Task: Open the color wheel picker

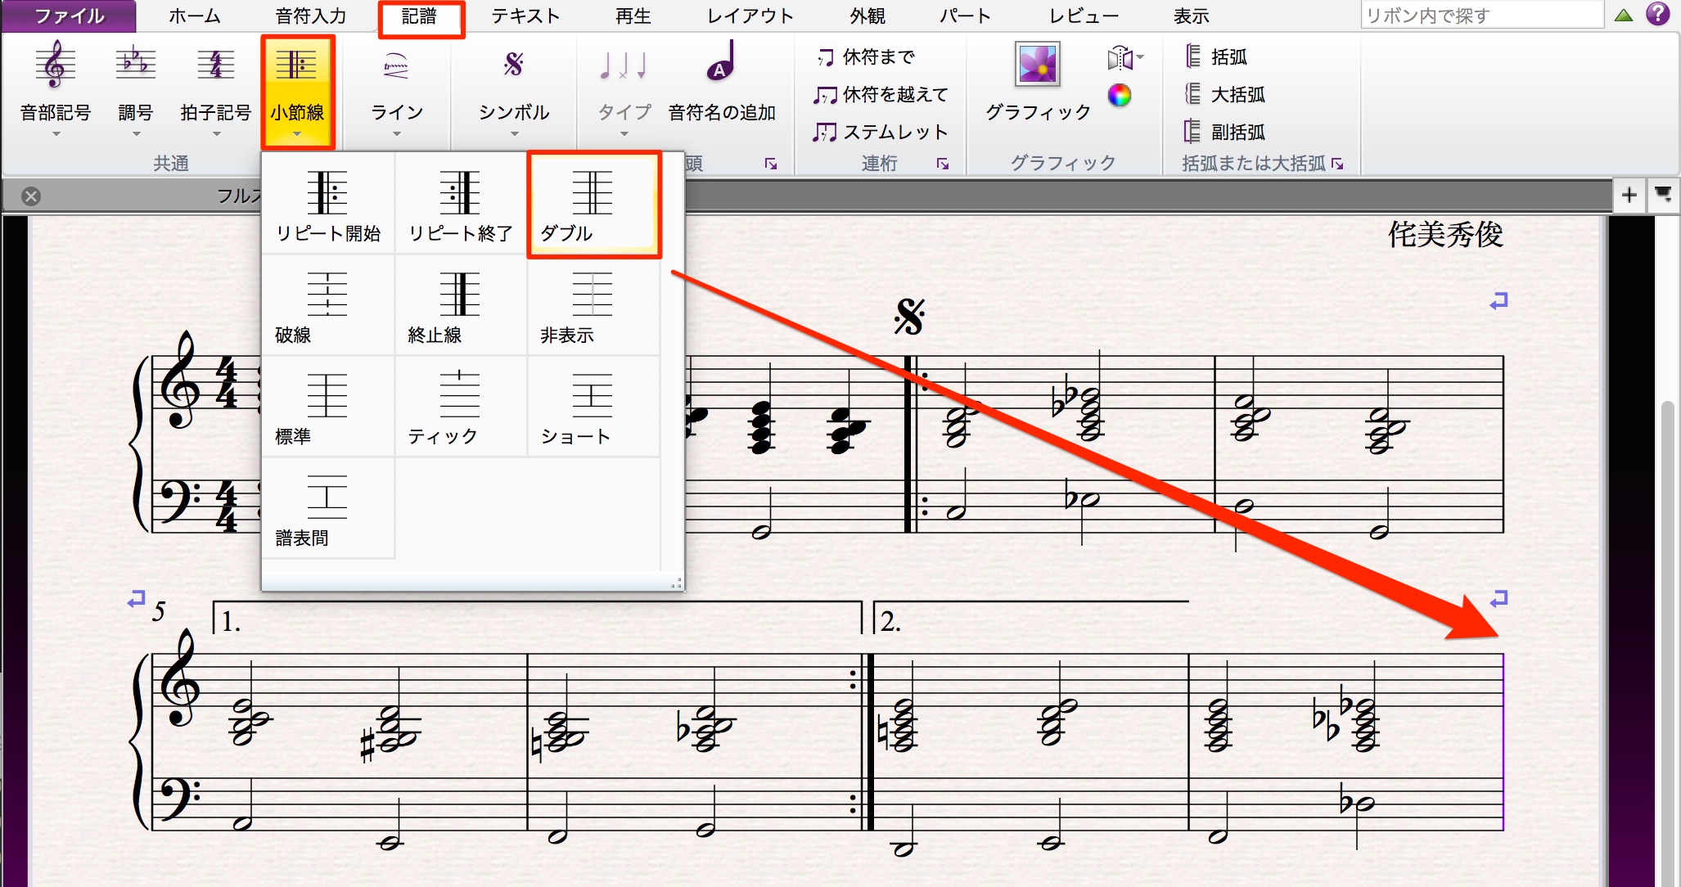Action: point(1120,96)
